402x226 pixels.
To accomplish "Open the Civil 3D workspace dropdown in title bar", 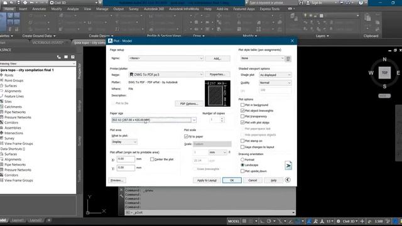I will click(74, 3).
